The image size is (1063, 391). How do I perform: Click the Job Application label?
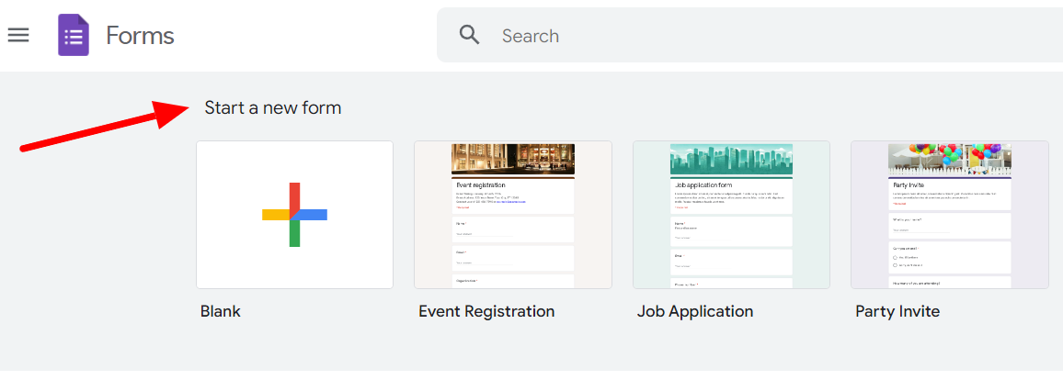click(x=695, y=311)
